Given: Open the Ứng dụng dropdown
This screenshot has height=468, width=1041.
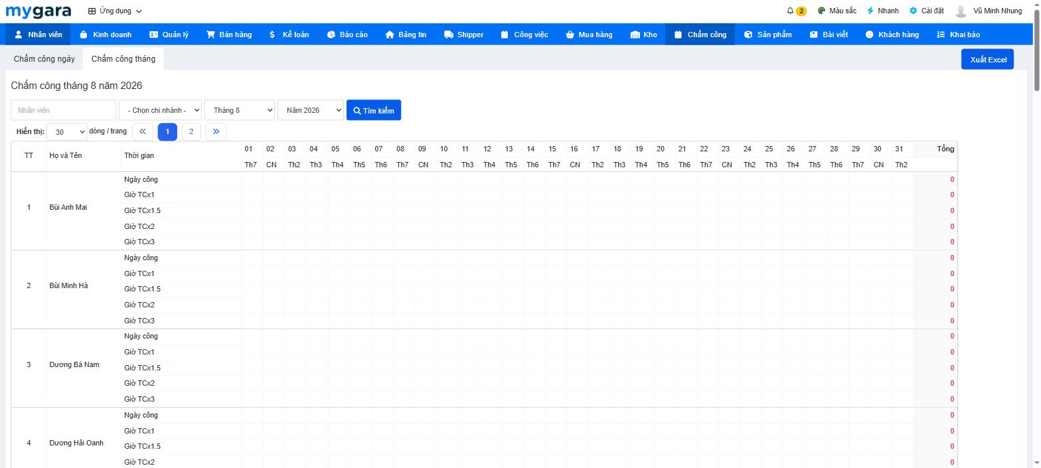Looking at the screenshot, I should click(x=116, y=11).
